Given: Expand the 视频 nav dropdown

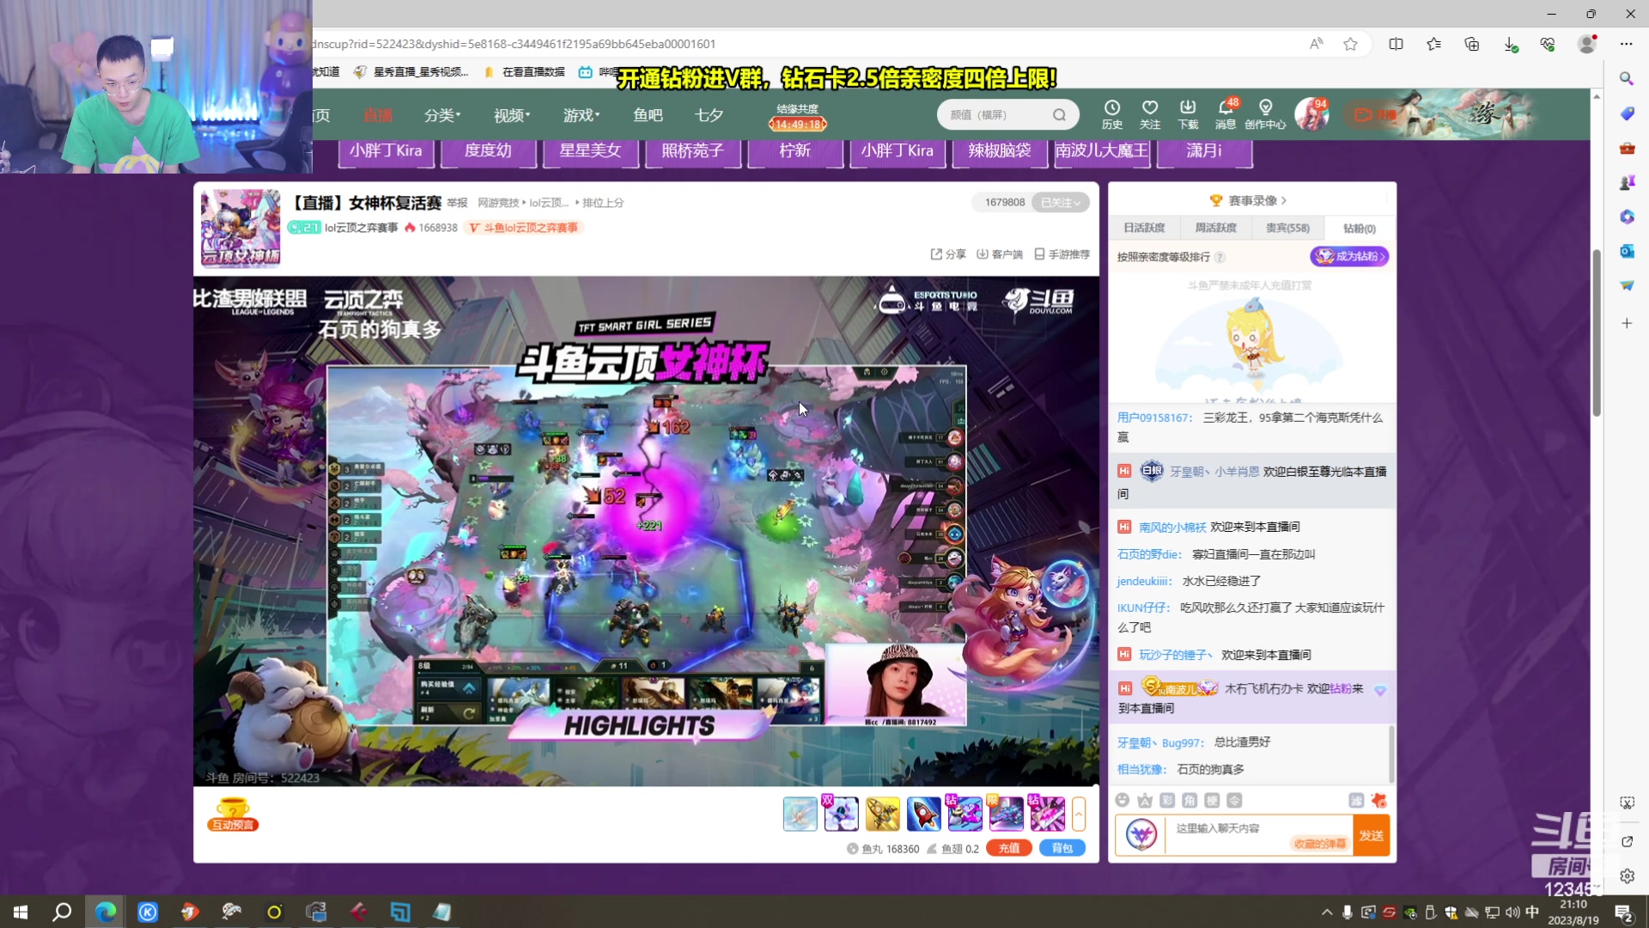Looking at the screenshot, I should click(x=512, y=115).
